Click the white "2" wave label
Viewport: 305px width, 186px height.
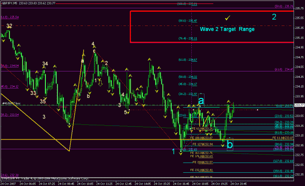pos(106,63)
